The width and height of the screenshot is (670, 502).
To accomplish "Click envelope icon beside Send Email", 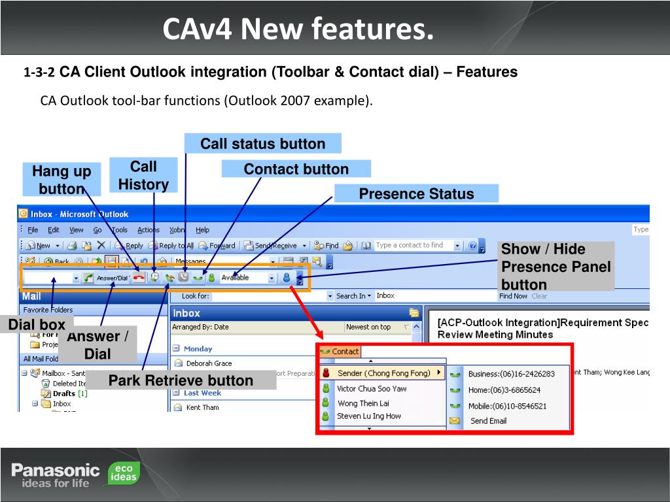I will [455, 421].
